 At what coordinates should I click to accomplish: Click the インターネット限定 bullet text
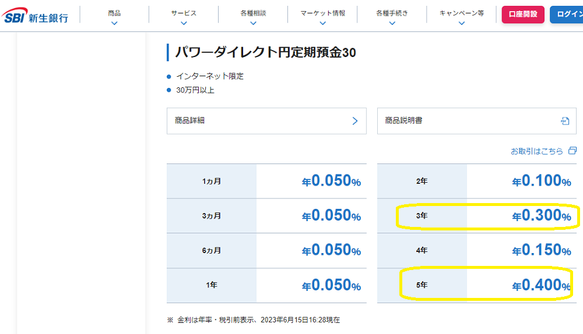coord(210,76)
